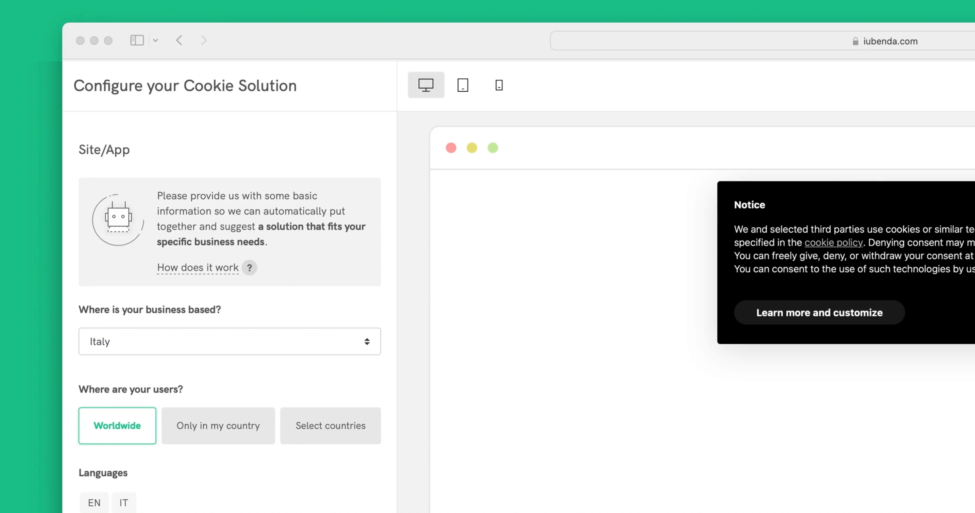Viewport: 975px width, 513px height.
Task: Open the How does it work link
Action: [x=198, y=267]
